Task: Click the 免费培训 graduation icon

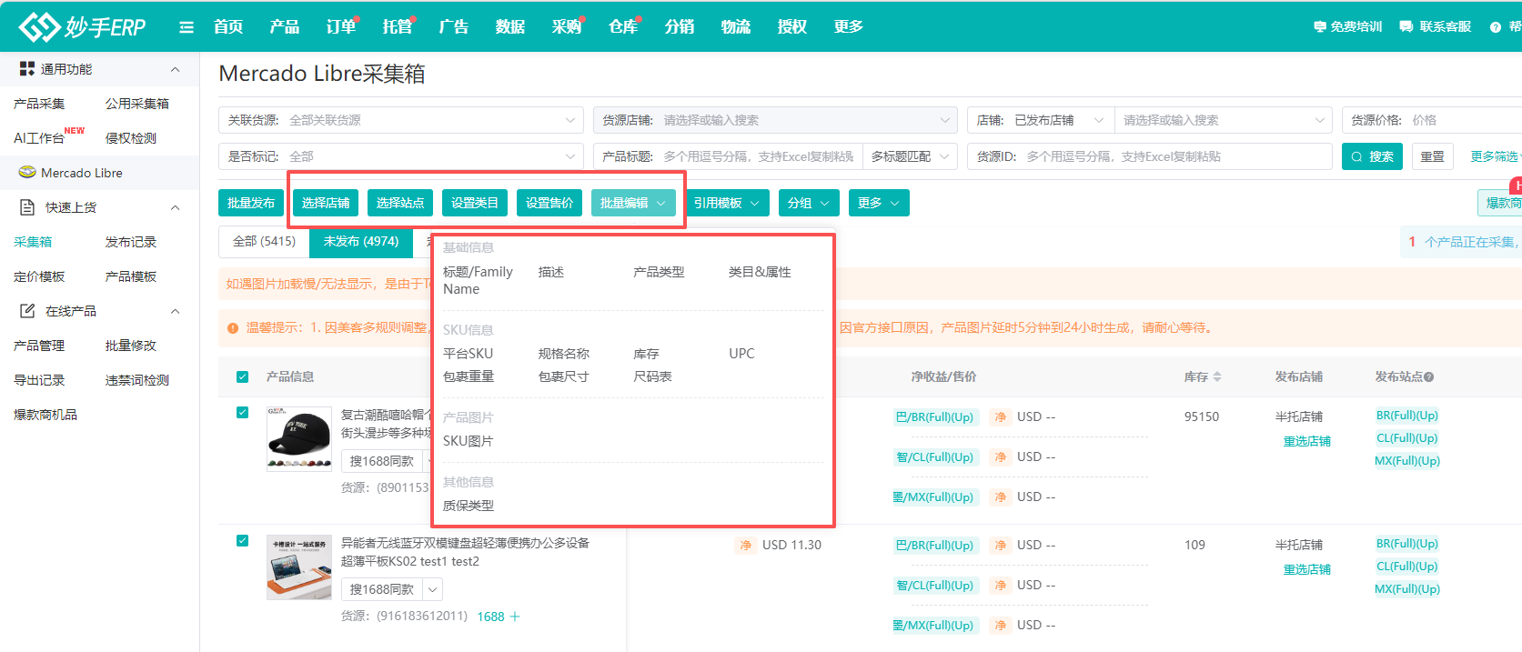Action: (1320, 27)
